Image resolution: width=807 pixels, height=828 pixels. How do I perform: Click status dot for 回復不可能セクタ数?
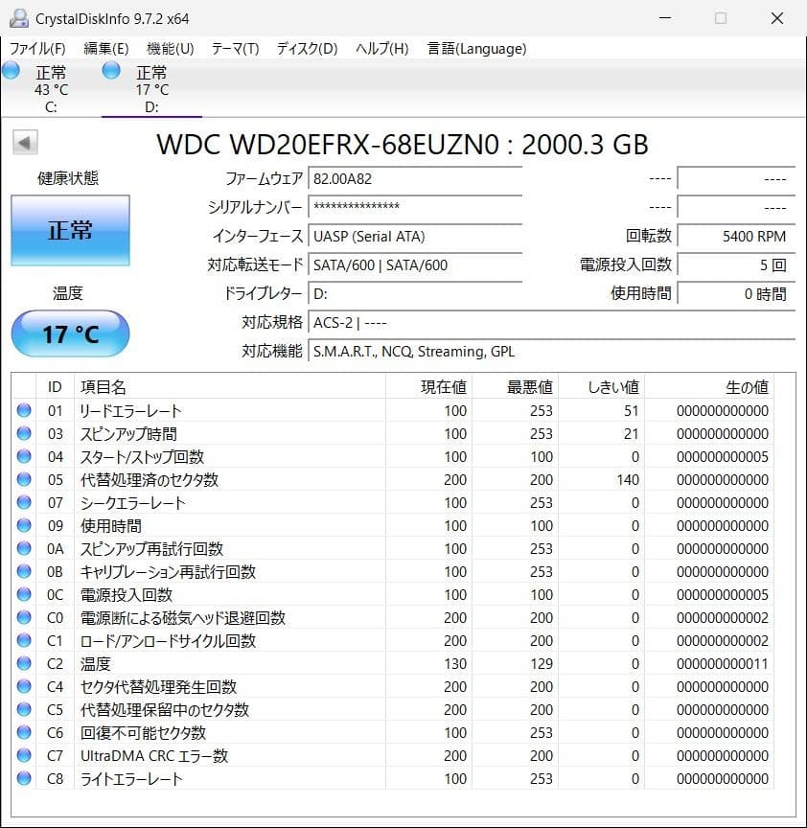24,732
